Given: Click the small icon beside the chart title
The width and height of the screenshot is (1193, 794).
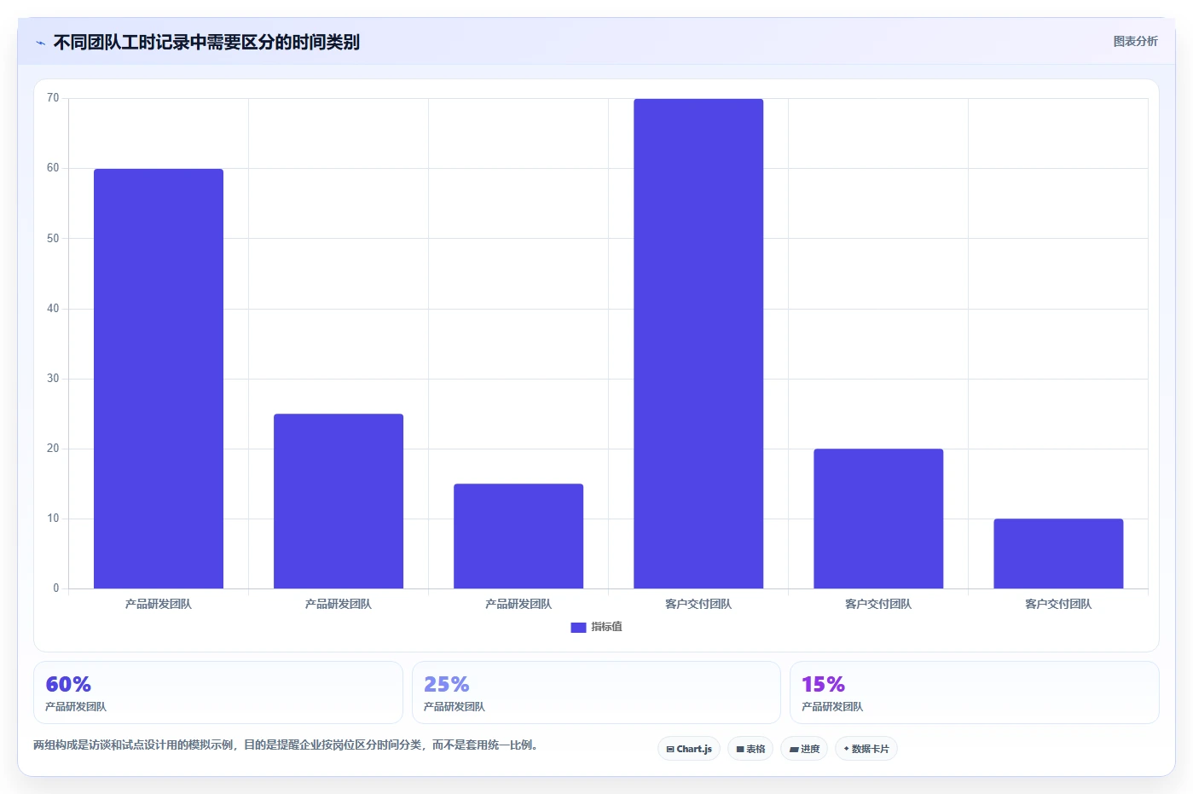Looking at the screenshot, I should click(40, 43).
